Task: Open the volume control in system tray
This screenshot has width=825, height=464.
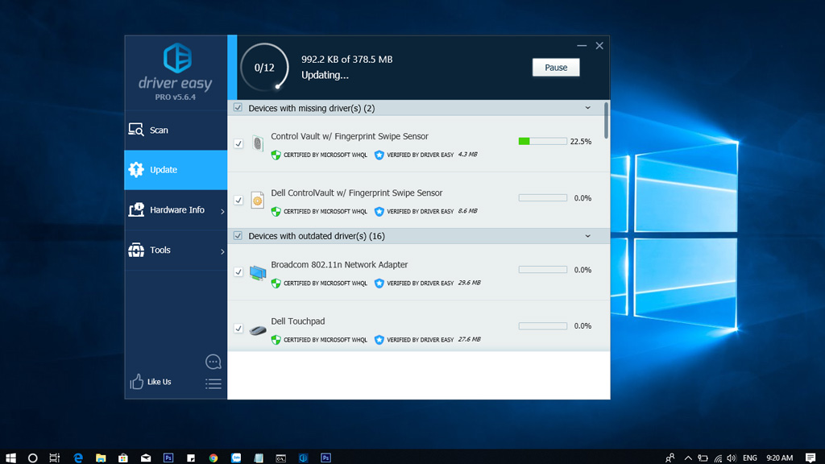Action: [x=732, y=458]
